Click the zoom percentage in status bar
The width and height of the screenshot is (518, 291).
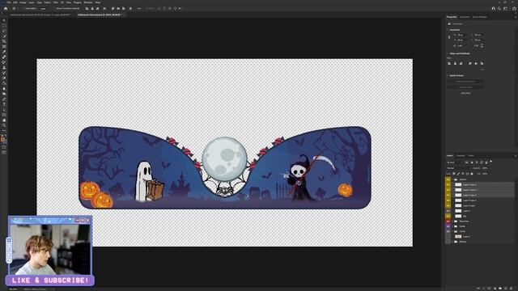(13, 289)
